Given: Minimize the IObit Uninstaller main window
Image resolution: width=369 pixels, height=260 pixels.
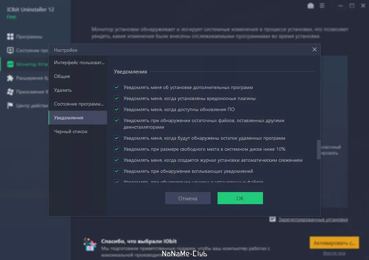Looking at the screenshot, I should 340,6.
